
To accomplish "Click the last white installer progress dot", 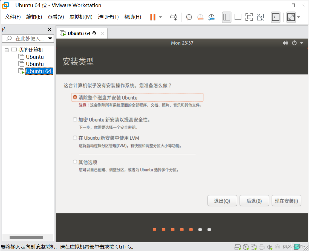I will coord(209,230).
